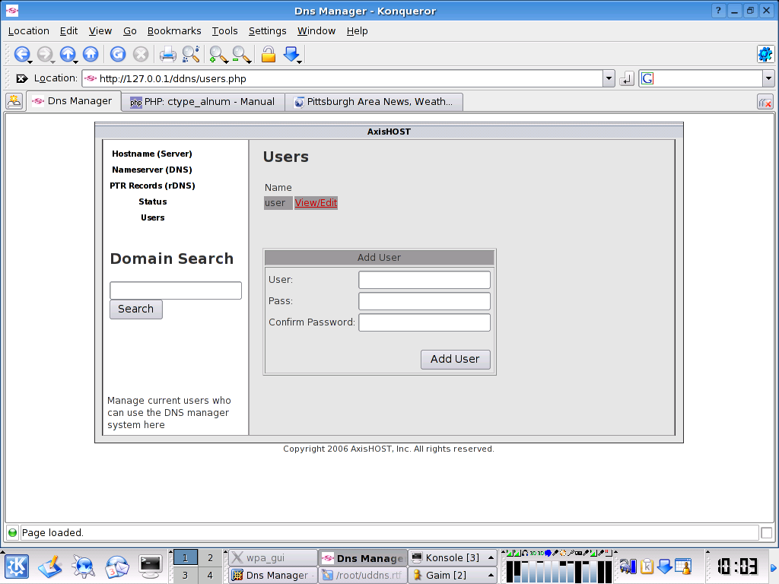Click the printer icon in toolbar
779x584 pixels.
[167, 54]
